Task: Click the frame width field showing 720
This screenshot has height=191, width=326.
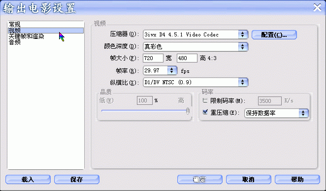Action: (153, 58)
